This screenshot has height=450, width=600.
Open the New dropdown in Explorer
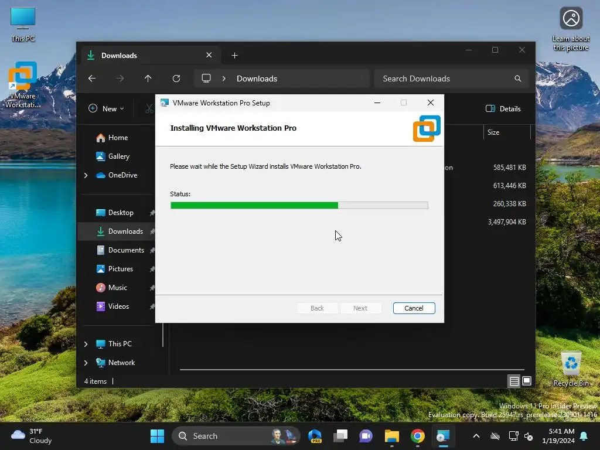coord(107,108)
